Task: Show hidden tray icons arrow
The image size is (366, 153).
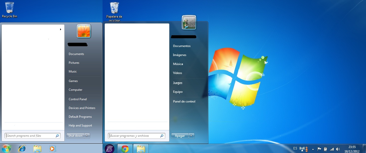Action: (313, 149)
